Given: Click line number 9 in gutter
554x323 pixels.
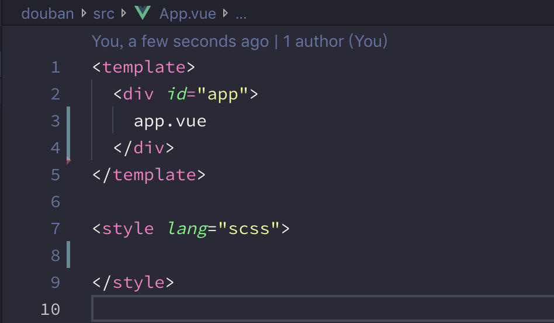Looking at the screenshot, I should tap(56, 282).
